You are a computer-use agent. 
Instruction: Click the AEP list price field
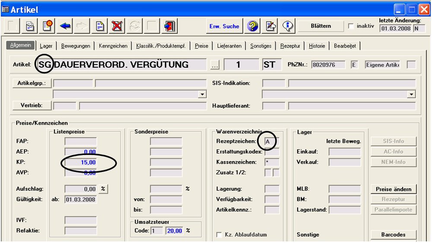point(81,152)
